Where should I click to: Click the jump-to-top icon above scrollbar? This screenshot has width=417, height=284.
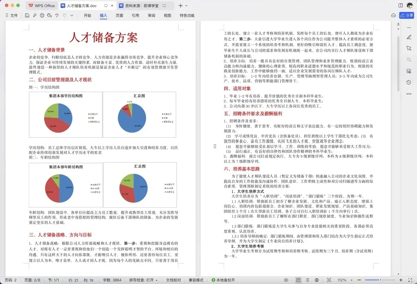click(398, 24)
